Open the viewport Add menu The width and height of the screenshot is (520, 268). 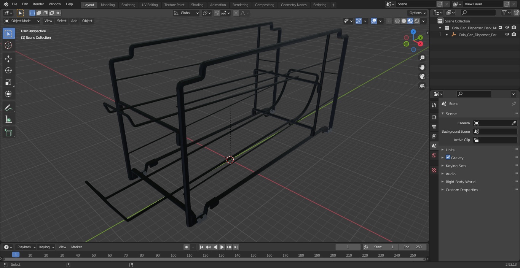74,21
